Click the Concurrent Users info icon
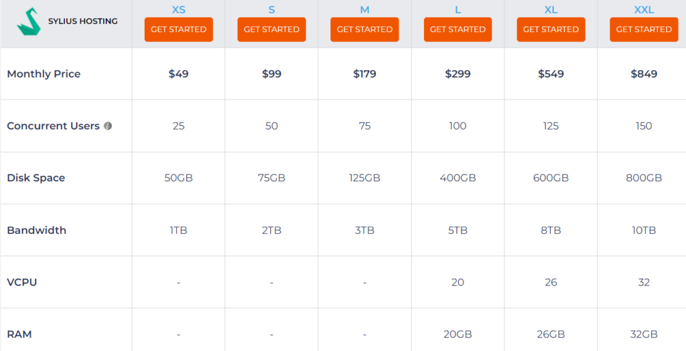Viewport: 686px width, 351px height. 108,126
